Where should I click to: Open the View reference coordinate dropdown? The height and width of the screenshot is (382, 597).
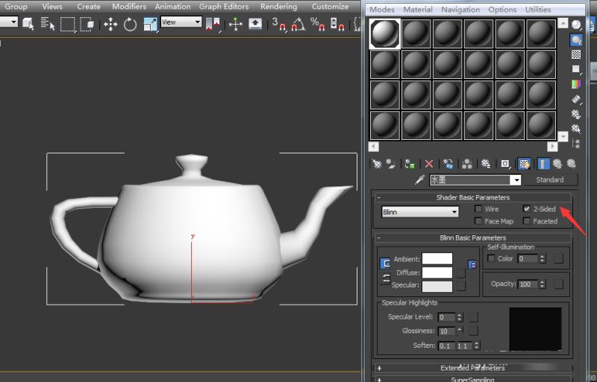pos(181,22)
